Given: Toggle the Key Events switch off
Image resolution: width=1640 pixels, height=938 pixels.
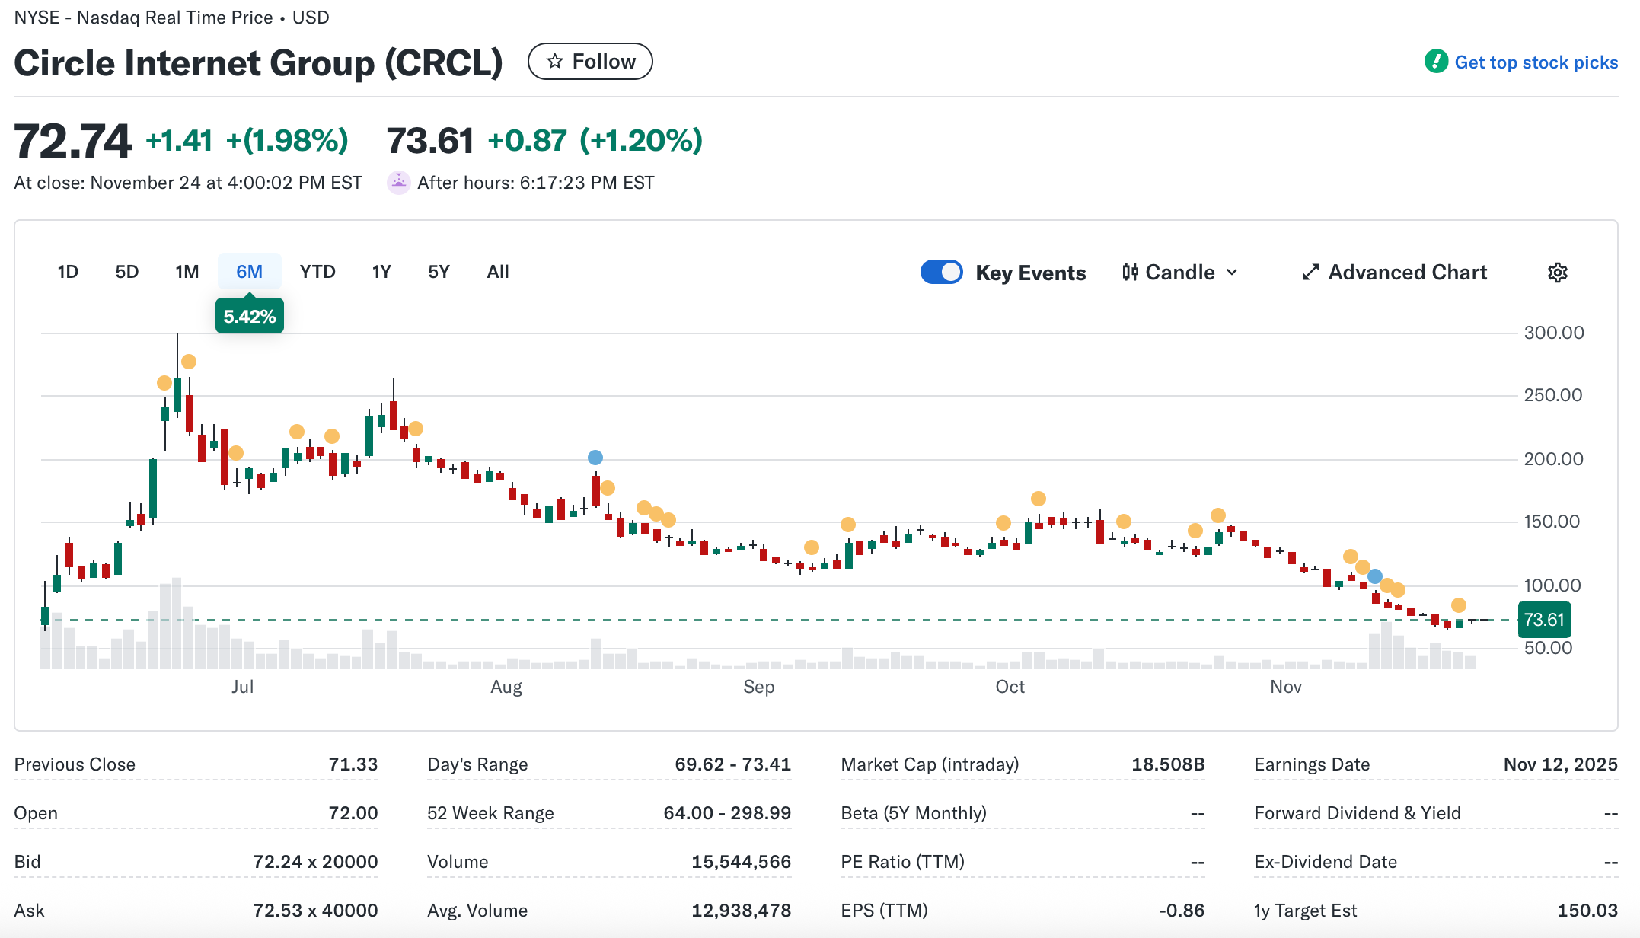Looking at the screenshot, I should click(942, 273).
